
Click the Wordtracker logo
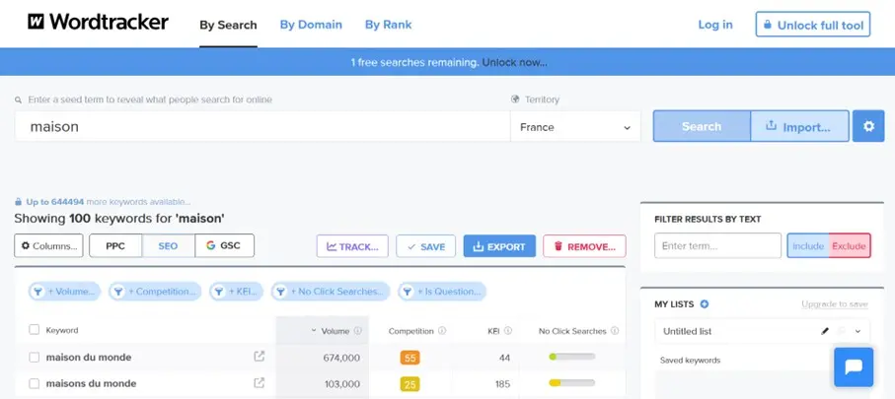pyautogui.click(x=98, y=23)
